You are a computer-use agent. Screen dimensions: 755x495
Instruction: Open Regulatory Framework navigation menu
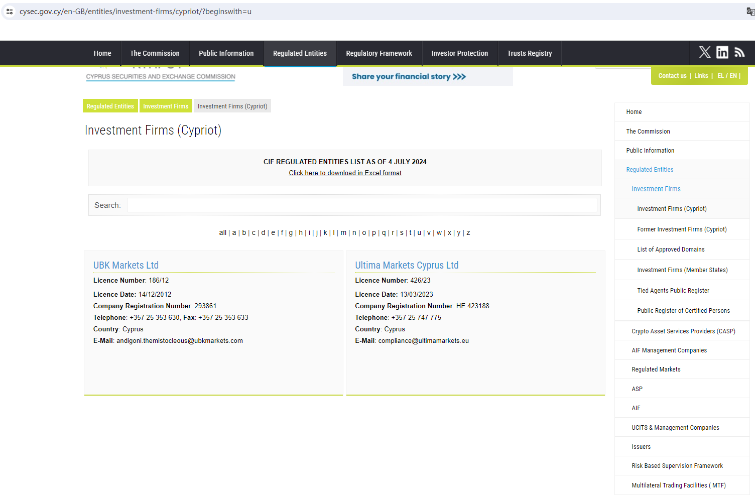379,53
